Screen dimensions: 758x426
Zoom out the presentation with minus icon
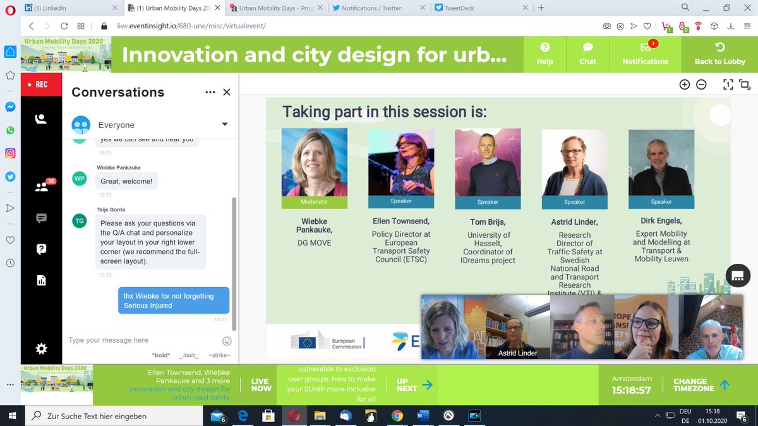(701, 85)
